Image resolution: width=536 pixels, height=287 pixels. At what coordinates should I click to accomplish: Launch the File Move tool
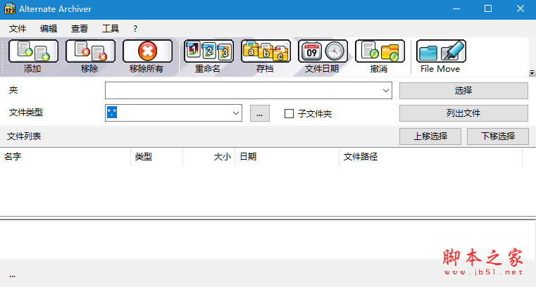coord(441,51)
